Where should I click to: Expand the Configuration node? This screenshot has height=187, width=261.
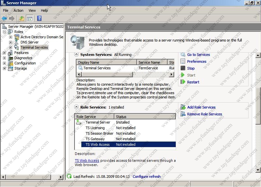[x=4, y=63]
